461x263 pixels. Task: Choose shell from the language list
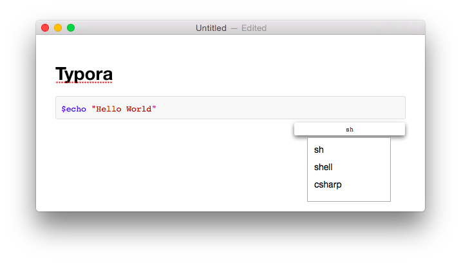[323, 167]
